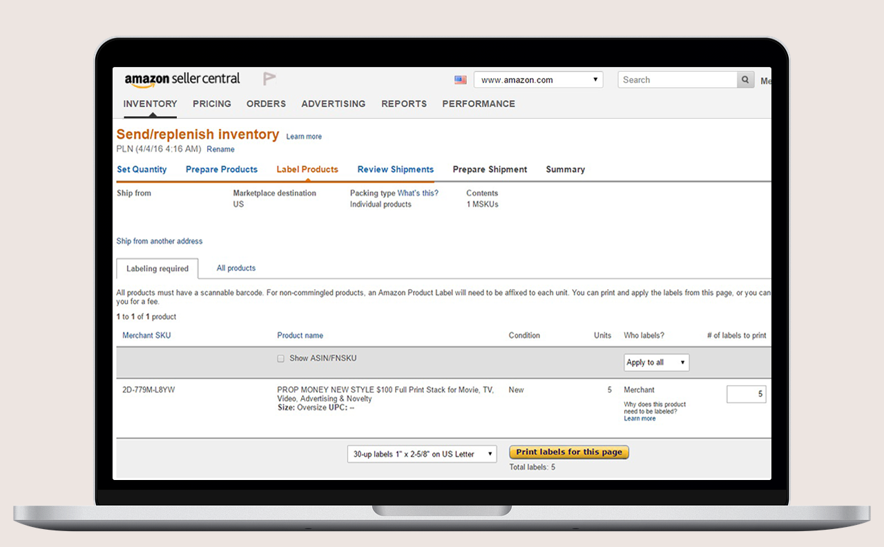Click the number of labels input field
The height and width of the screenshot is (547, 884).
tap(746, 394)
